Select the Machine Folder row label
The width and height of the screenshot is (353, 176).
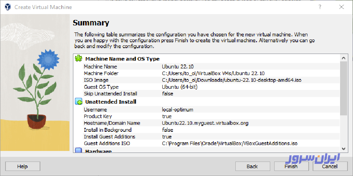coord(101,74)
